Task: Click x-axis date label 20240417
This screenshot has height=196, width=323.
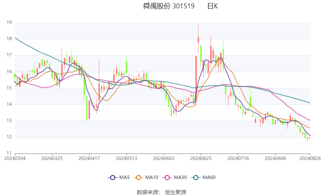Action: pyautogui.click(x=89, y=158)
